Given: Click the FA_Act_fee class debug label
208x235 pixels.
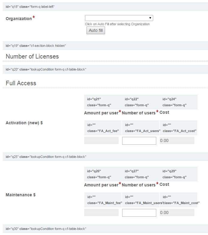Looking at the screenshot, I should (x=103, y=131).
